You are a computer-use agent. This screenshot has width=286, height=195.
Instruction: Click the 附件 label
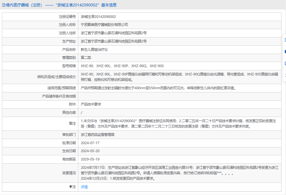point(73,104)
